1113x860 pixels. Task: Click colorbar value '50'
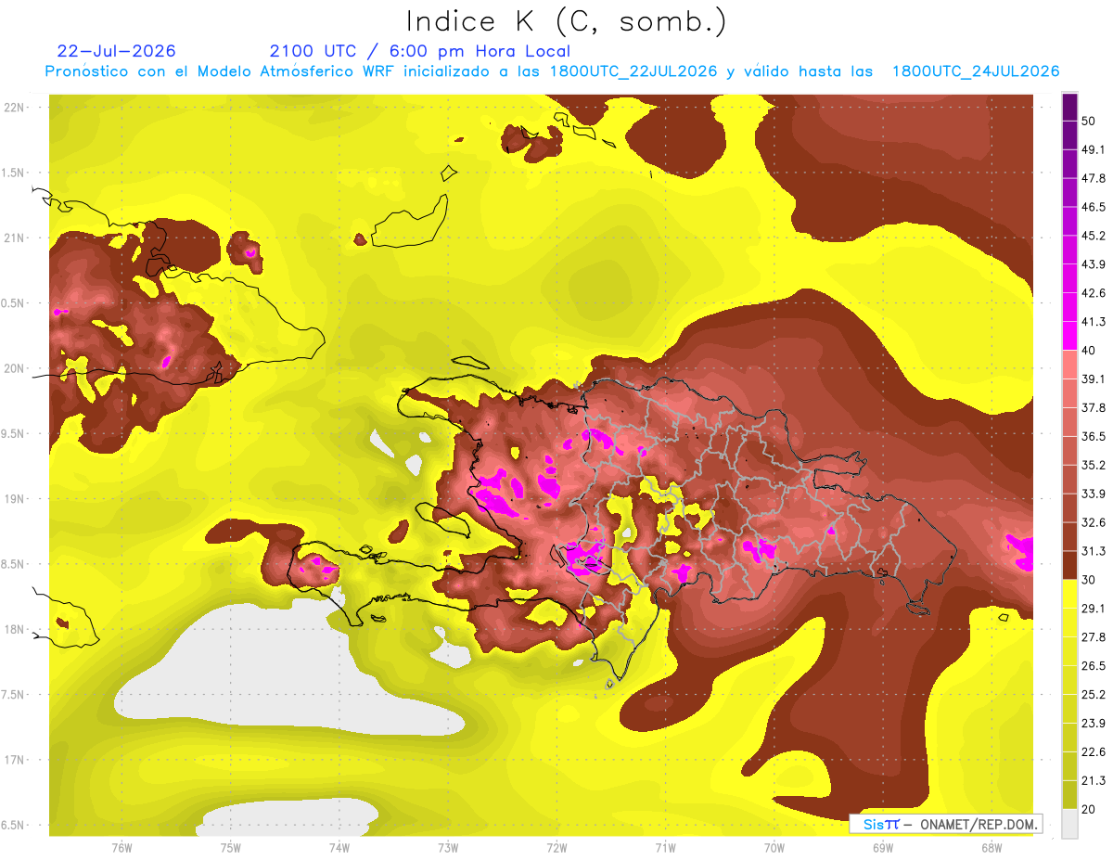point(1090,121)
